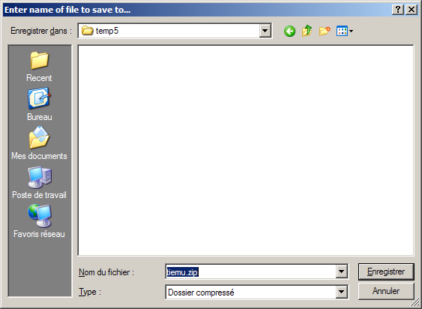This screenshot has width=422, height=309.
Task: Click the dialog title bar text
Action: coord(67,10)
